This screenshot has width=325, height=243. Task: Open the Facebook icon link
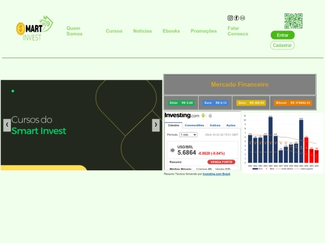click(237, 18)
